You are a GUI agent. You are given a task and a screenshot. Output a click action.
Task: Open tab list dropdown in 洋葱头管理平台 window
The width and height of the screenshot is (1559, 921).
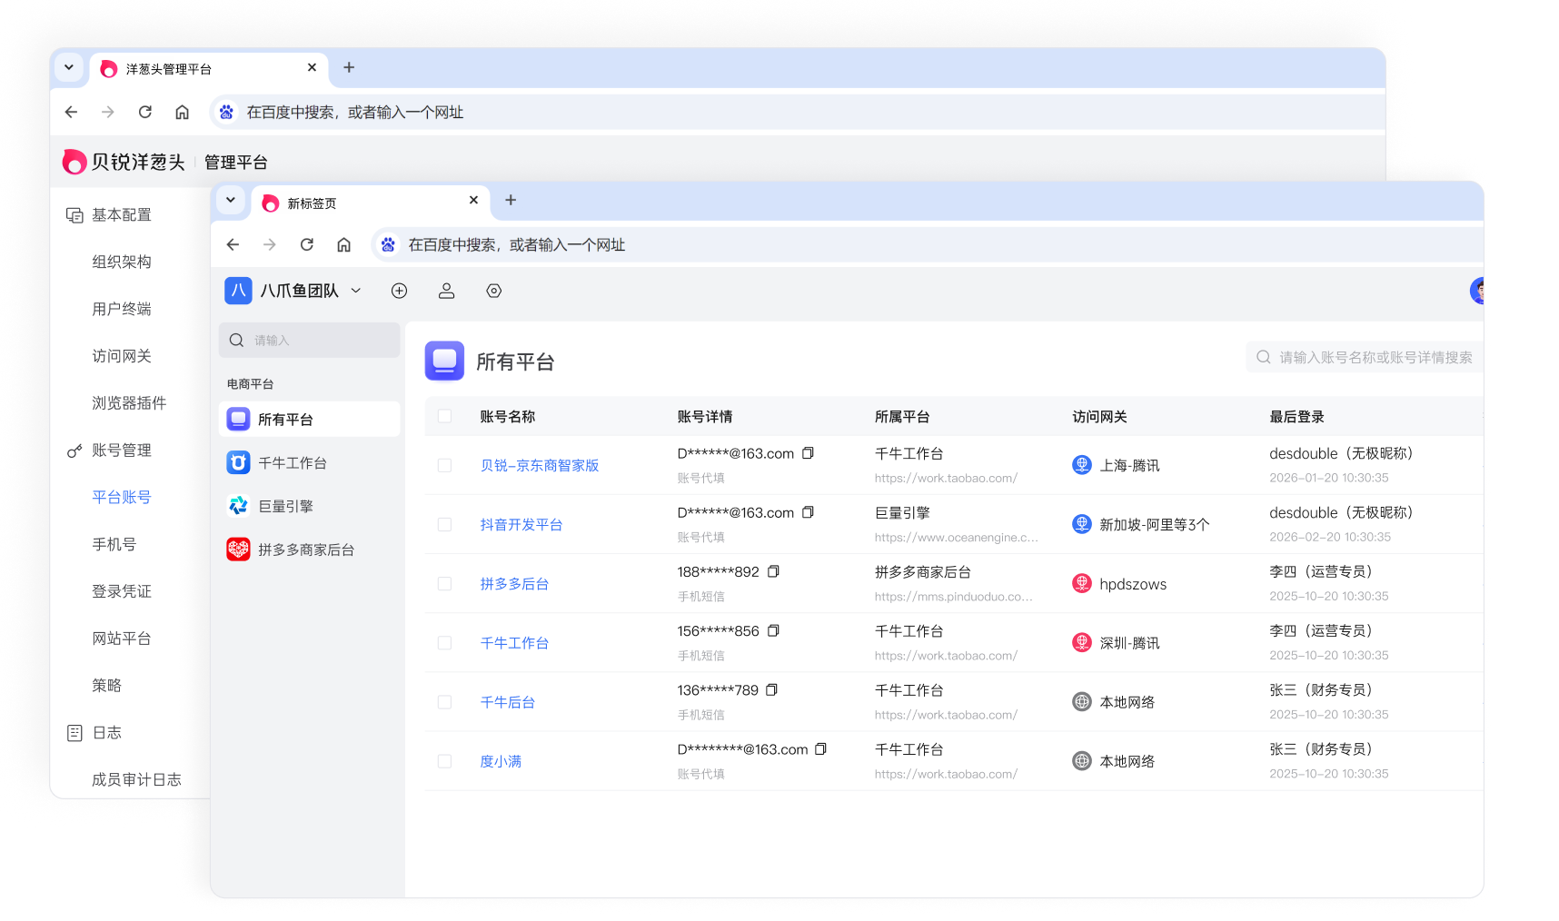(x=69, y=68)
